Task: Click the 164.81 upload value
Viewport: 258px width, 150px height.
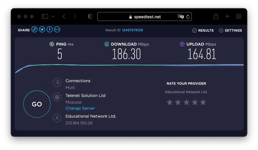Action: [202, 54]
